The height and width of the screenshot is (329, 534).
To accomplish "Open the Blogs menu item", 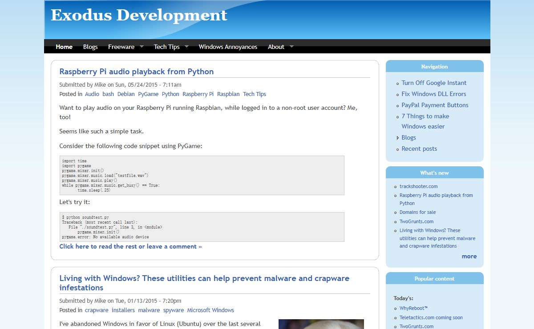I will 90,47.
